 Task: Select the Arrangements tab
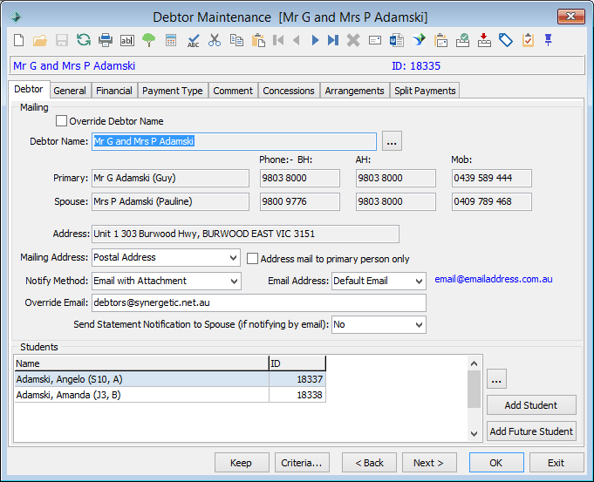tap(355, 91)
